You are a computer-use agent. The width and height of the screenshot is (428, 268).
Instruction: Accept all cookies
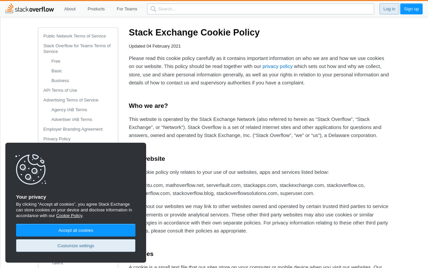point(76,230)
